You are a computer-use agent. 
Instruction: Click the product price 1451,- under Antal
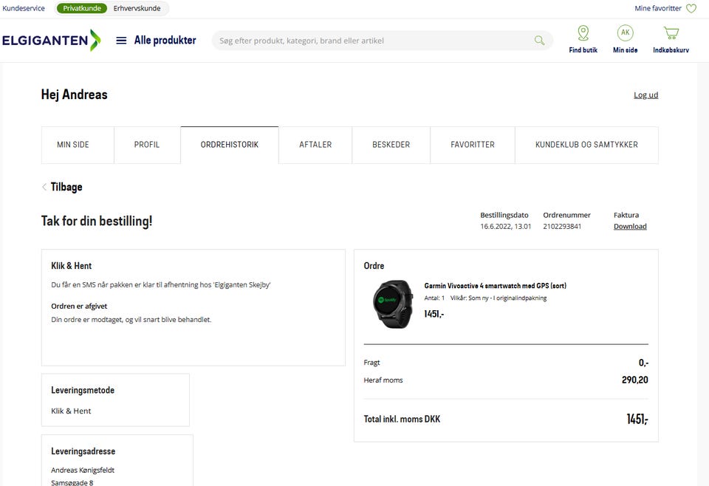(434, 314)
